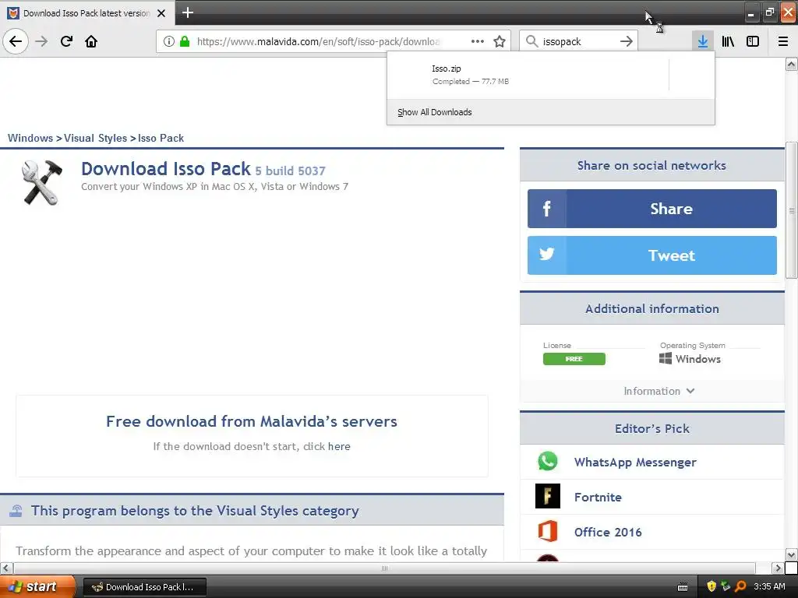
Task: Open the Firefox hamburger menu
Action: tap(783, 41)
